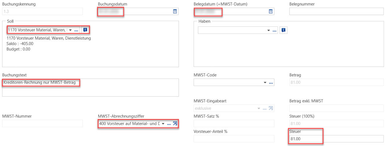Open Haben account lookup ellipsis
387x146 pixels.
(275, 30)
